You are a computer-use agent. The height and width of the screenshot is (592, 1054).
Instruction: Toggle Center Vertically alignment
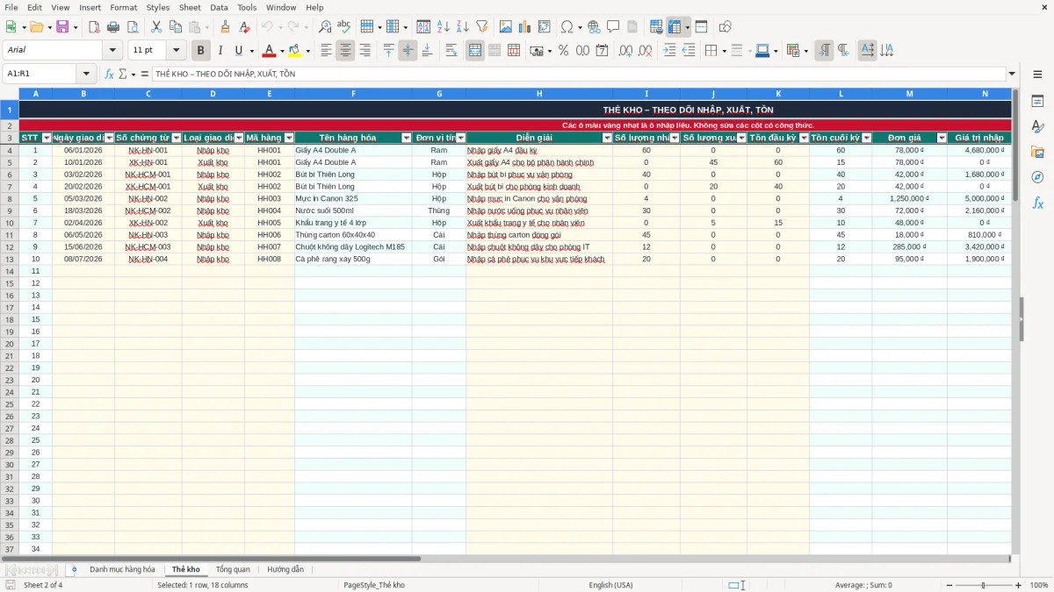(x=408, y=51)
